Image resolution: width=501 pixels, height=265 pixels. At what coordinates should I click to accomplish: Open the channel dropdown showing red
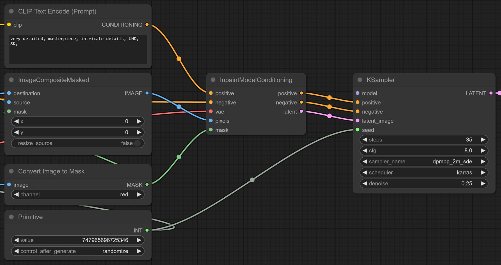(78, 195)
